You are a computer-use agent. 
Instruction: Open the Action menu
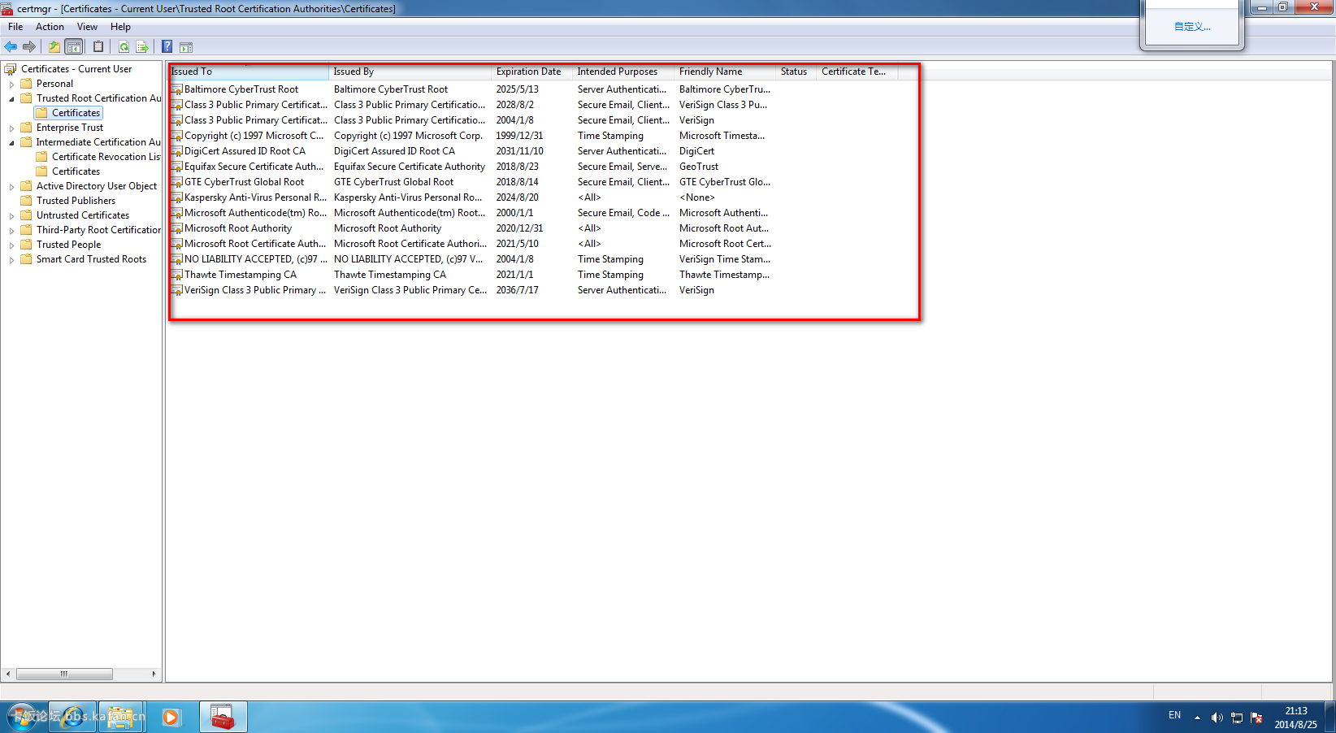click(50, 27)
